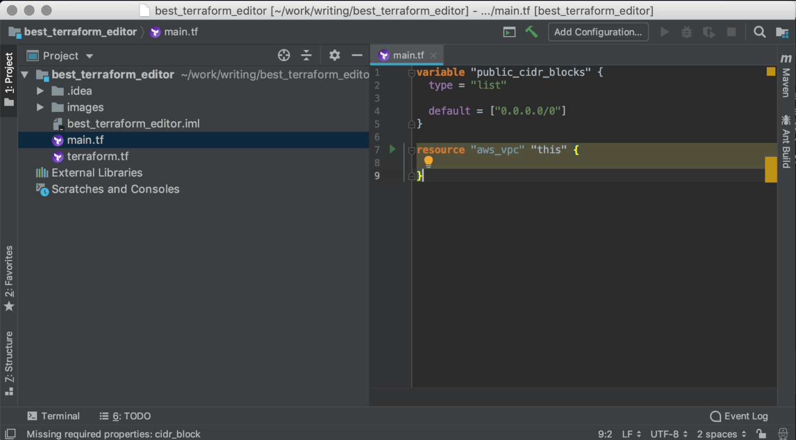Collapse best_terraform_editor root folder
Viewport: 796px width, 440px height.
24,75
